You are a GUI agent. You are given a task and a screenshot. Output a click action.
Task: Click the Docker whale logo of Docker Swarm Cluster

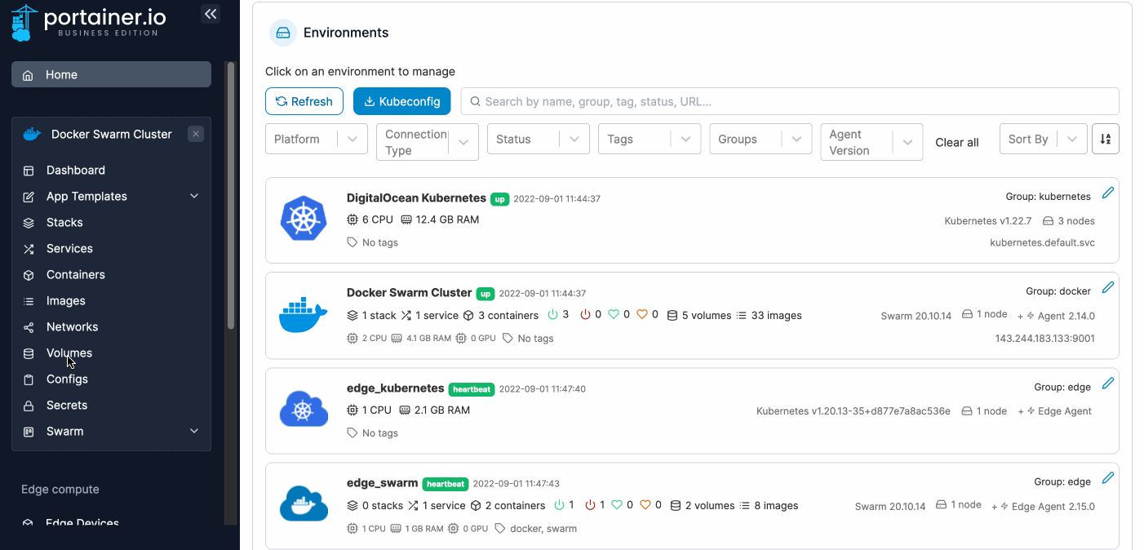point(303,314)
